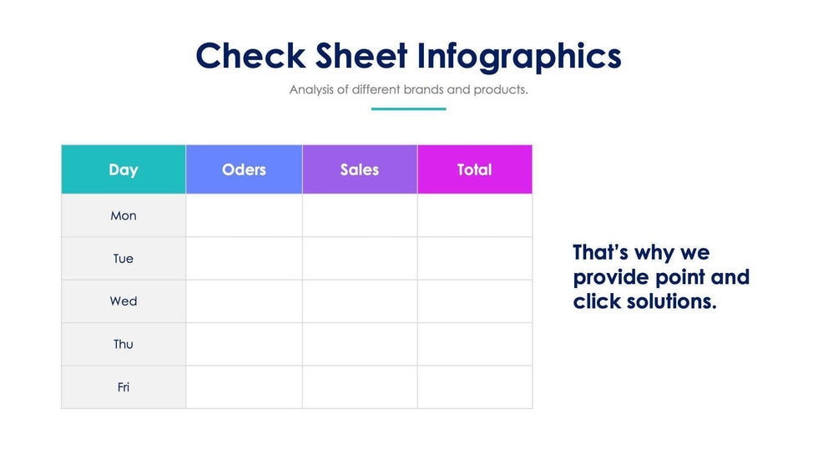Viewport: 818px width, 460px height.
Task: Select the subtitle about brands and products
Action: 408,89
